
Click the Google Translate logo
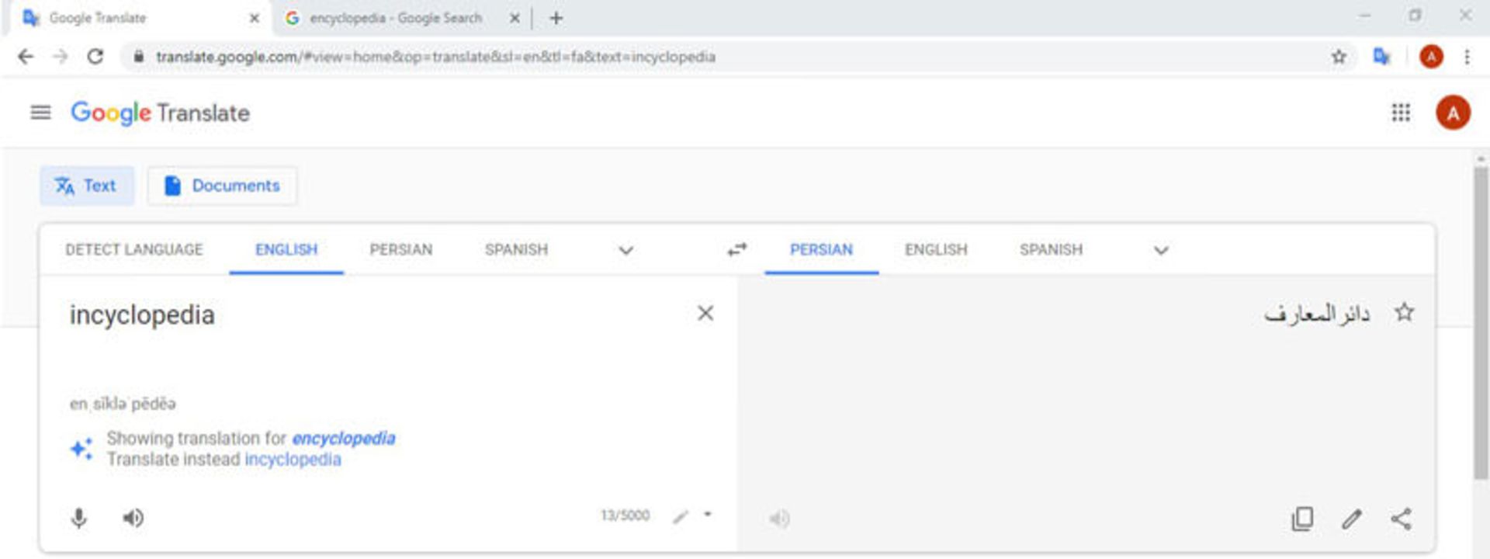(161, 113)
